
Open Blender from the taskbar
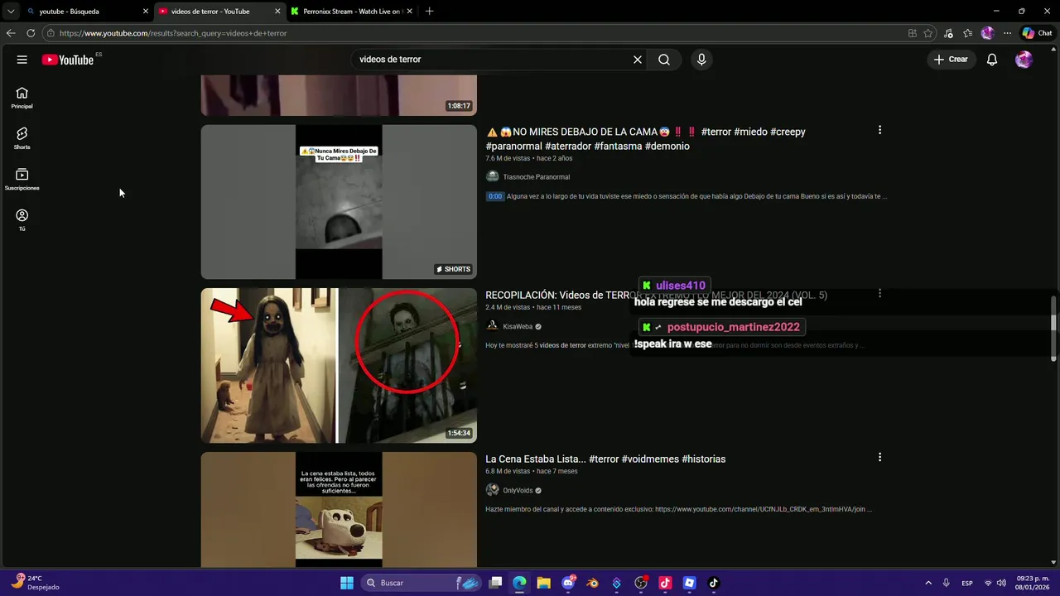(592, 583)
